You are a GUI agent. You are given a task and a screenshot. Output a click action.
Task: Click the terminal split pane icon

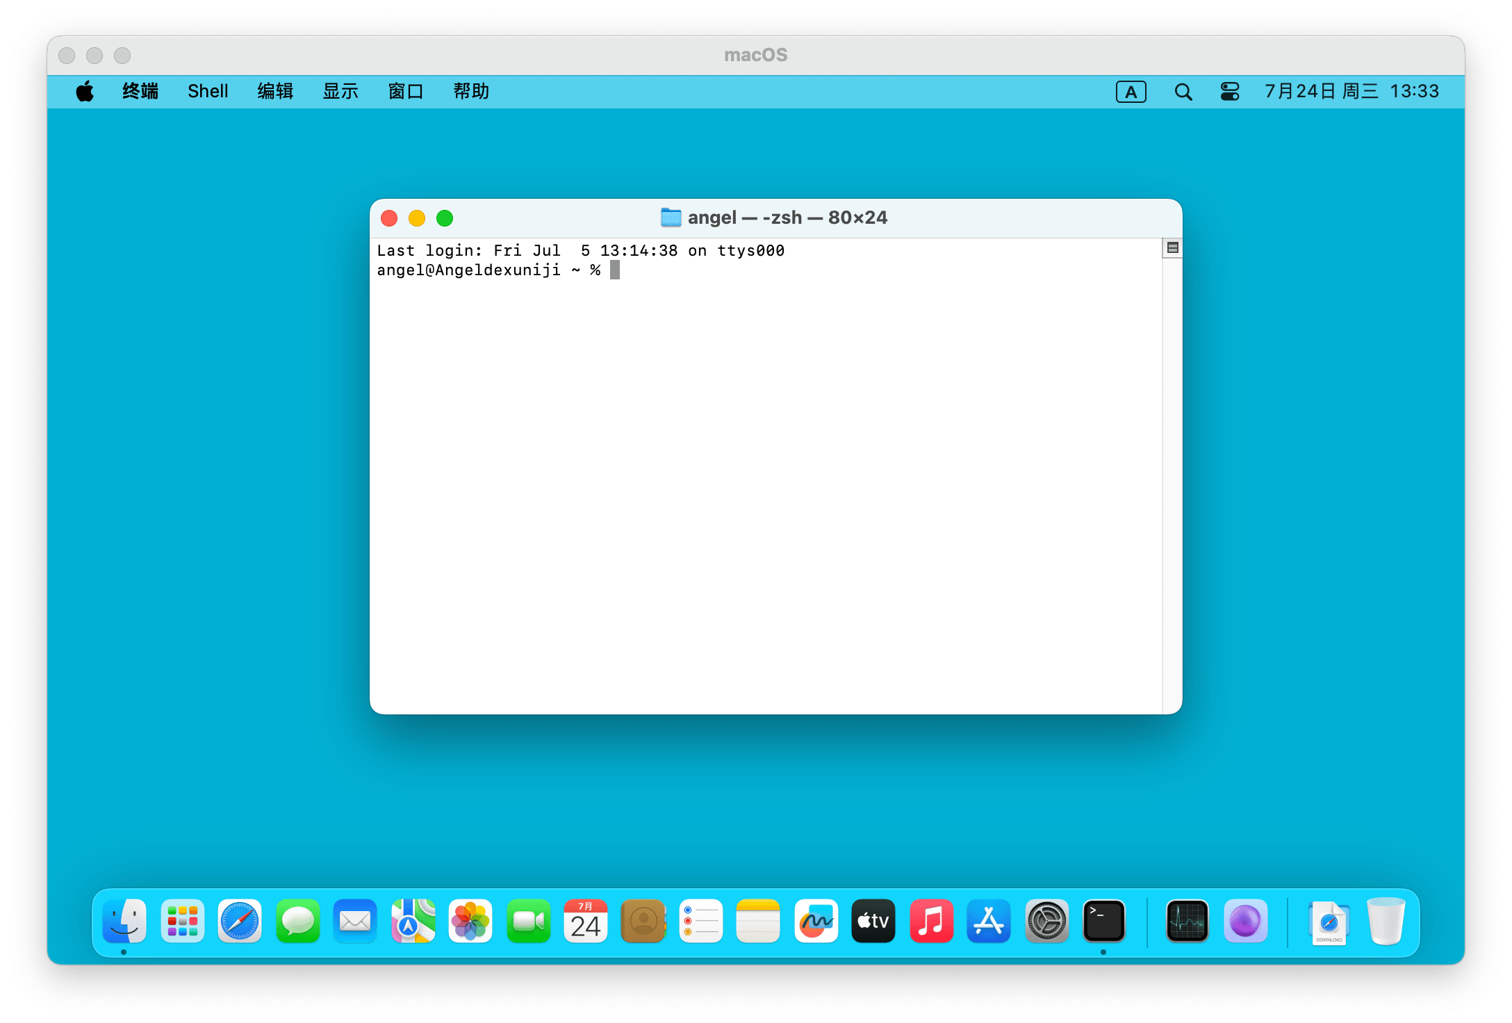1172,248
